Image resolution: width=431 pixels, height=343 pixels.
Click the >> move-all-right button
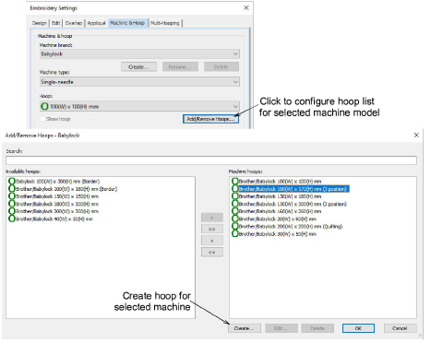[x=212, y=229]
